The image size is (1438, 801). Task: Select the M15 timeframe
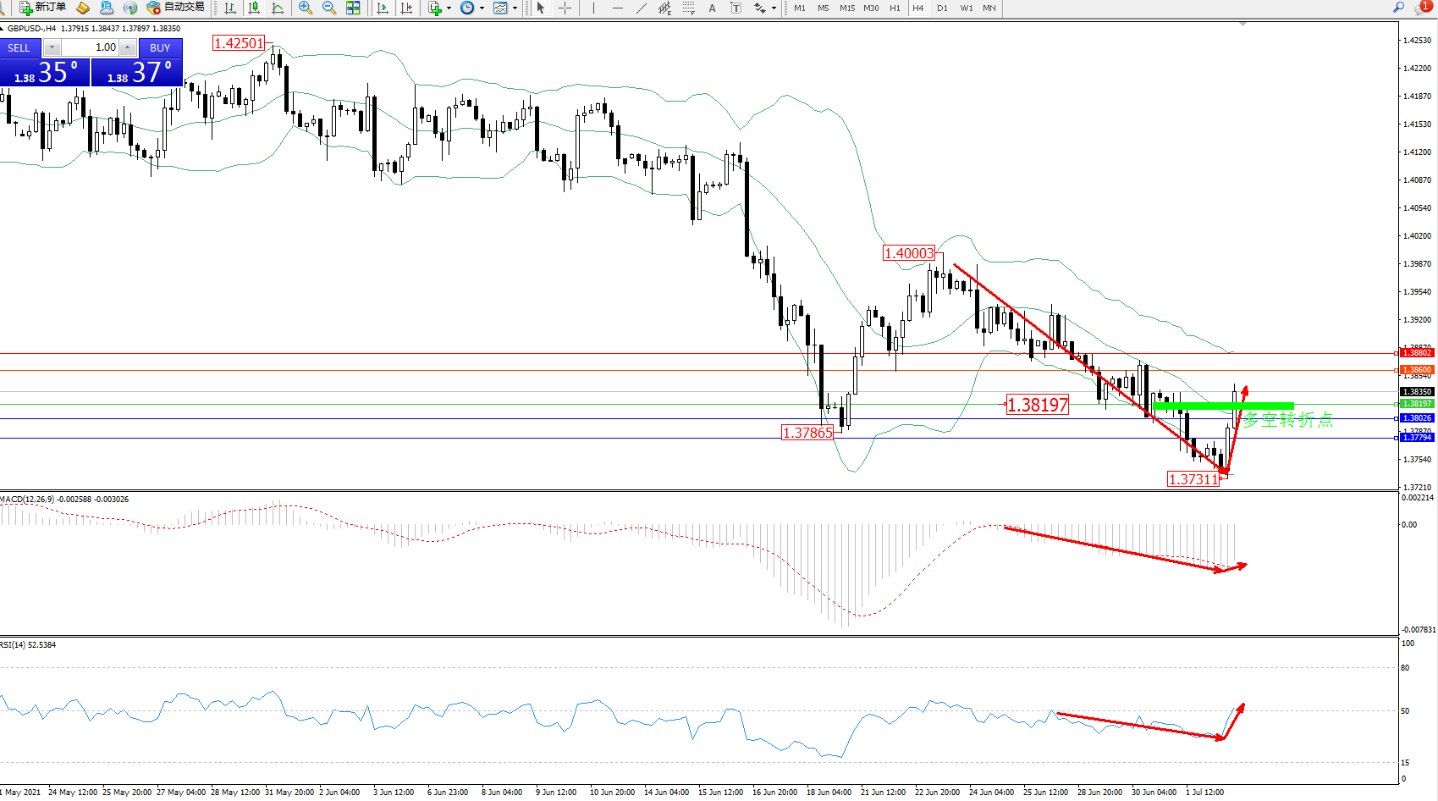(x=846, y=8)
